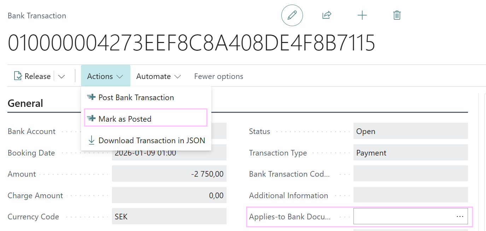Screen dimensions: 486x231
Task: Click the Applies-to Bank Document input field
Action: point(411,216)
